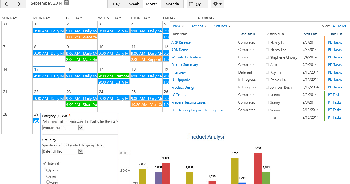Click the All Tasks view link
Image resolution: width=350 pixels, height=184 pixels.
pos(339,26)
